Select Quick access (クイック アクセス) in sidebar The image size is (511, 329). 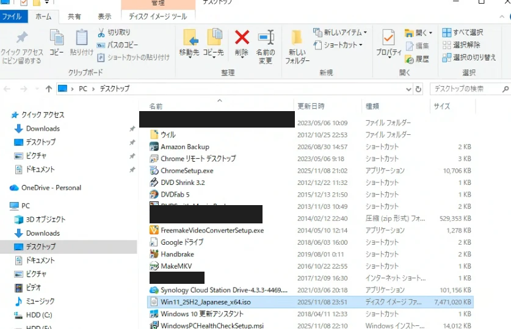coord(38,115)
